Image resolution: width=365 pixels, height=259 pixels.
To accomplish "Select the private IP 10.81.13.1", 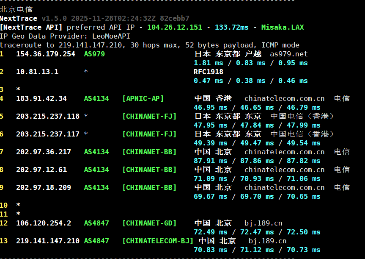I will click(37, 72).
